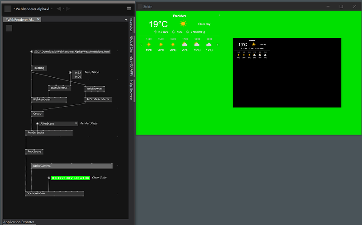Click the path IOBox file browse icon

[x=35, y=52]
